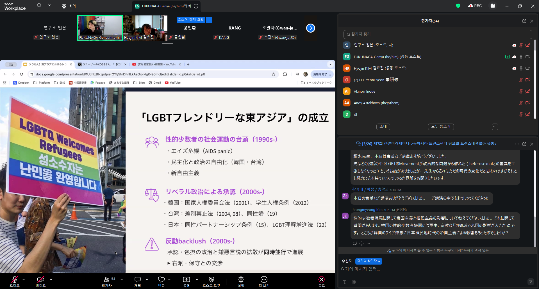Toggle video camera in bottom toolbar
The height and width of the screenshot is (289, 539).
pyautogui.click(x=40, y=279)
